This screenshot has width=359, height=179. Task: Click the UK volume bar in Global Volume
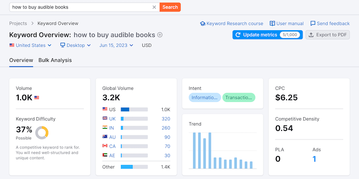(134, 119)
